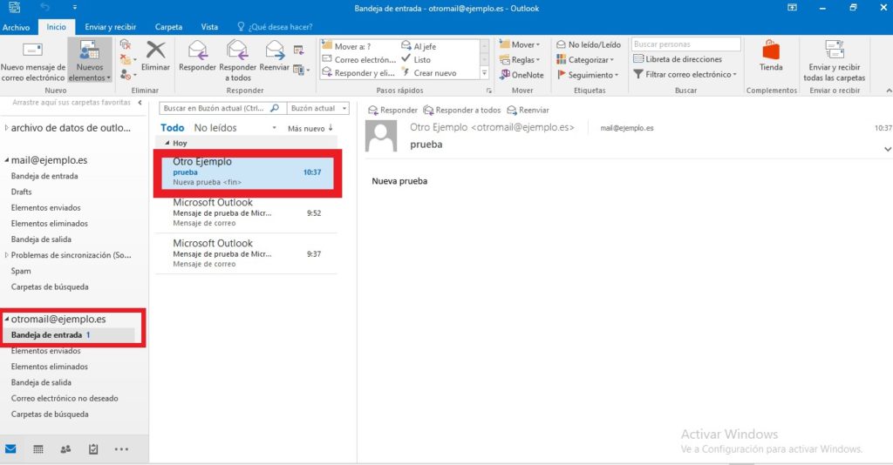The width and height of the screenshot is (893, 465).
Task: Open the Categorizar dropdown
Action: click(x=585, y=60)
